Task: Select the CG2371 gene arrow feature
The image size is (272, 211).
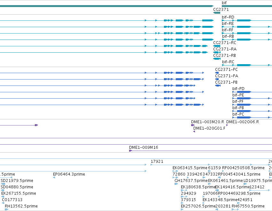Action: (217, 13)
